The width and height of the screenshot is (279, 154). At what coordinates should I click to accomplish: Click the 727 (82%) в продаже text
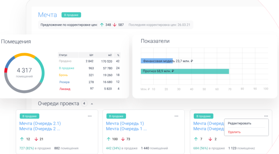pyautogui.click(x=35, y=148)
